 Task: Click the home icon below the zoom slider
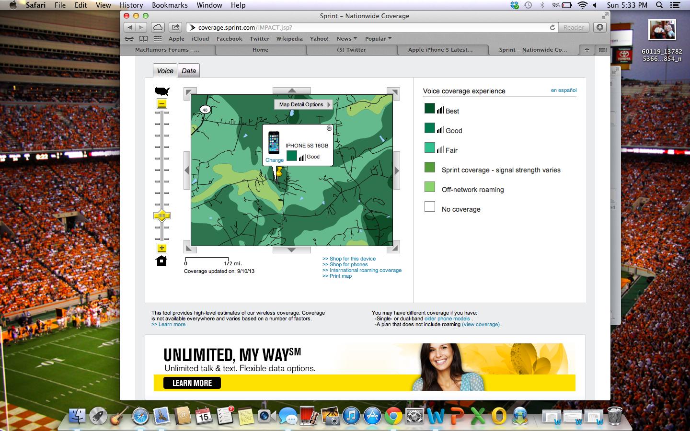(161, 261)
